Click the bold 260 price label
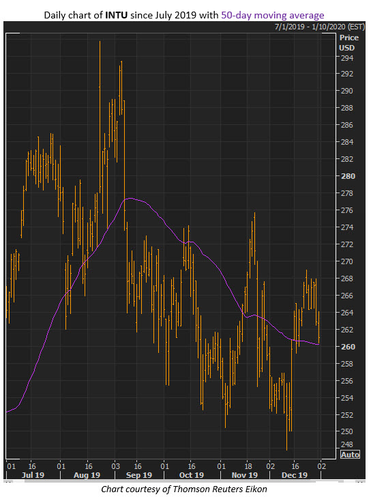This screenshot has height=499, width=371. click(348, 347)
